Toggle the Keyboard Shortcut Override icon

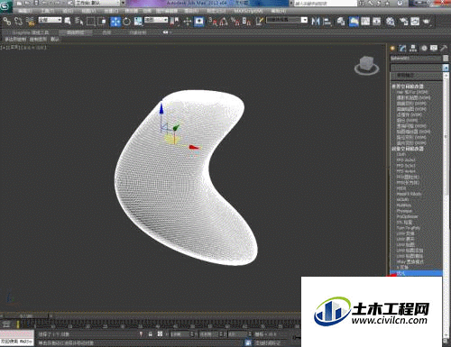tap(198, 22)
